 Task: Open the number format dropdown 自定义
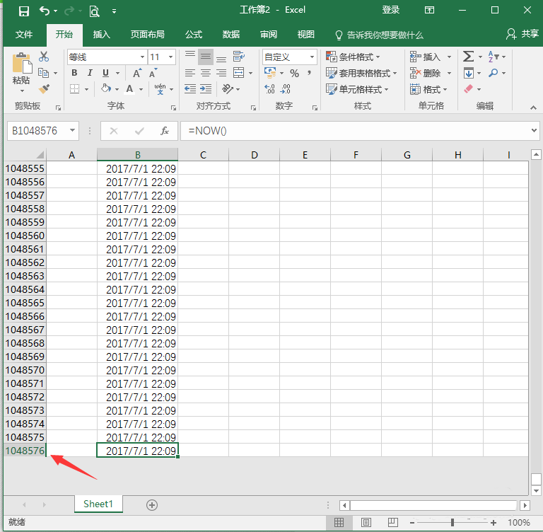312,57
